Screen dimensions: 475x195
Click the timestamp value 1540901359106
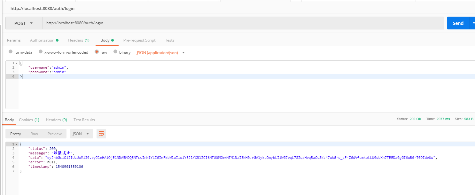(69, 167)
